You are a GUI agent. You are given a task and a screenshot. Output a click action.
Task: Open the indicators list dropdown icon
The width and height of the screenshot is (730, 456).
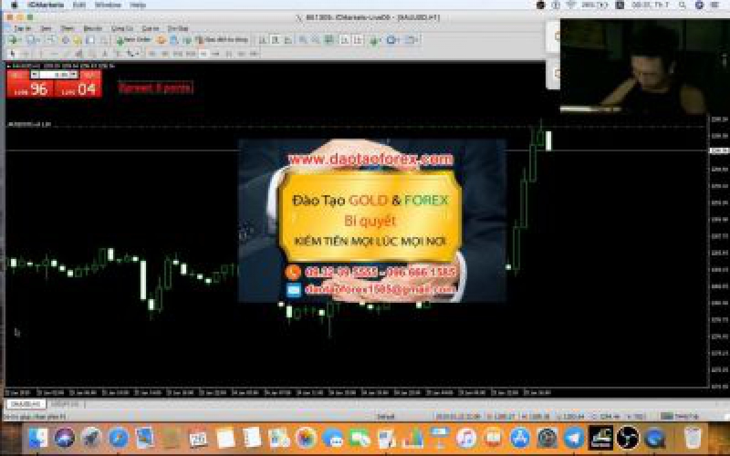pyautogui.click(x=375, y=40)
